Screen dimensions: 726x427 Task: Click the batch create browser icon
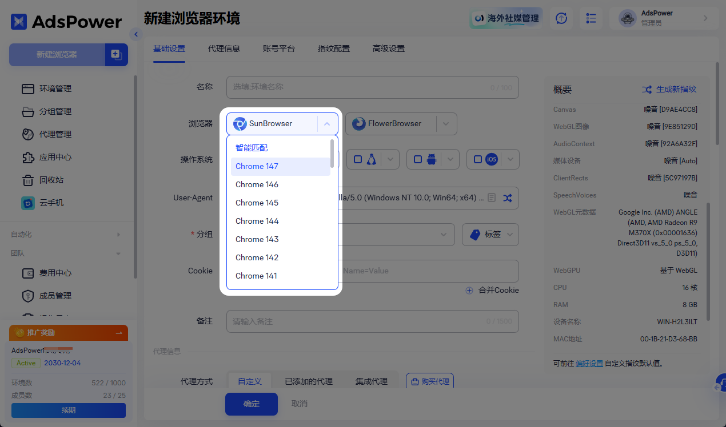point(116,55)
